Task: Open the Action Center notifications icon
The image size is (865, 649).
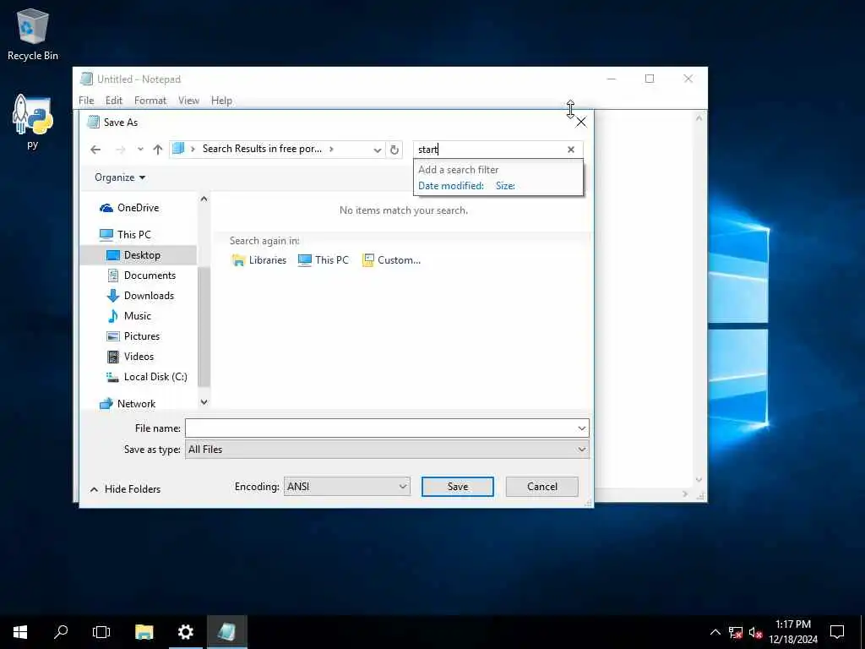Action: point(837,632)
